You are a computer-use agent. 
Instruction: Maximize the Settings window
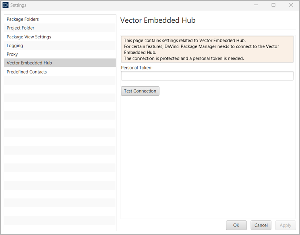point(274,5)
